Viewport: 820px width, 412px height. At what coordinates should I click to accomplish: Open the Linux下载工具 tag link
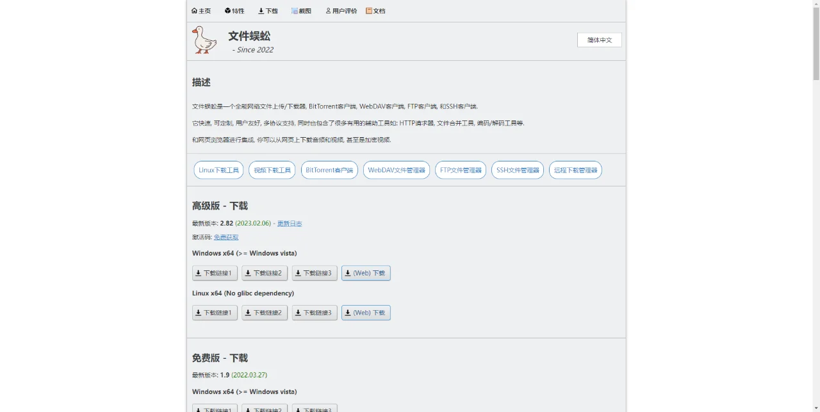click(x=218, y=170)
